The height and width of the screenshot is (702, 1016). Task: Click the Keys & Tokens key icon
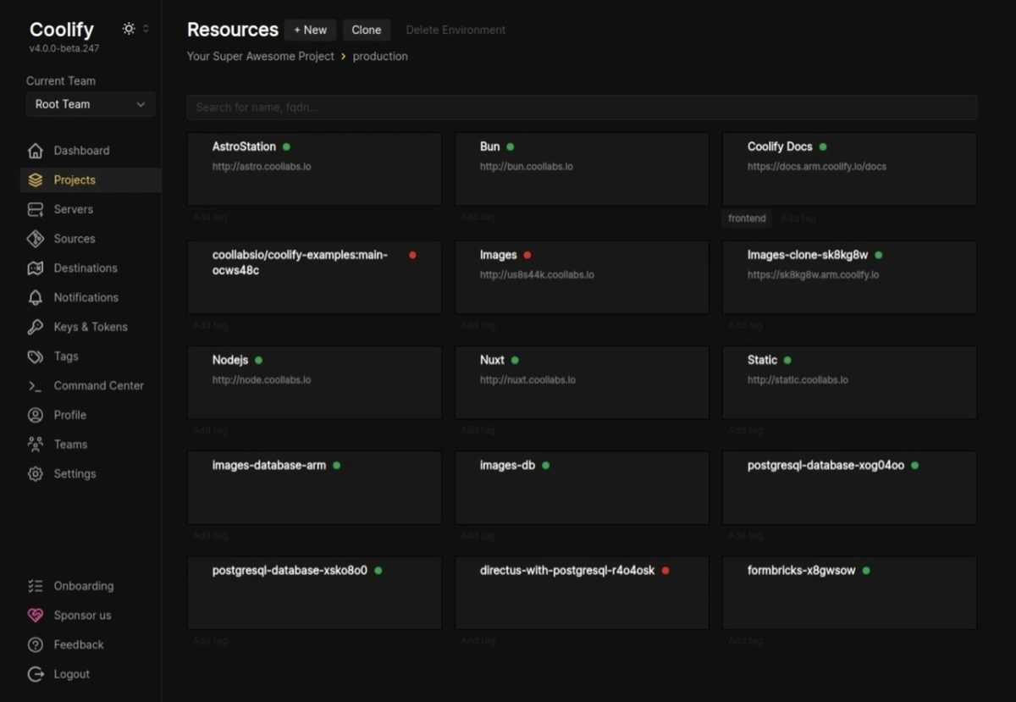point(36,327)
